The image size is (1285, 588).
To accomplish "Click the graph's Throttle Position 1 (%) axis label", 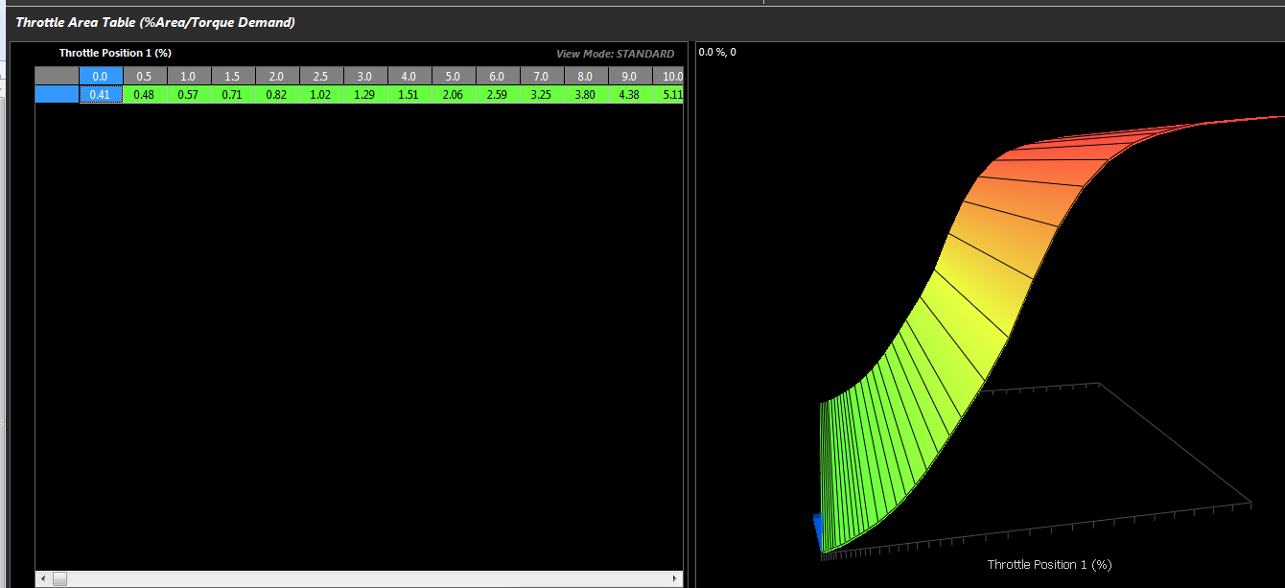I will click(x=1049, y=564).
